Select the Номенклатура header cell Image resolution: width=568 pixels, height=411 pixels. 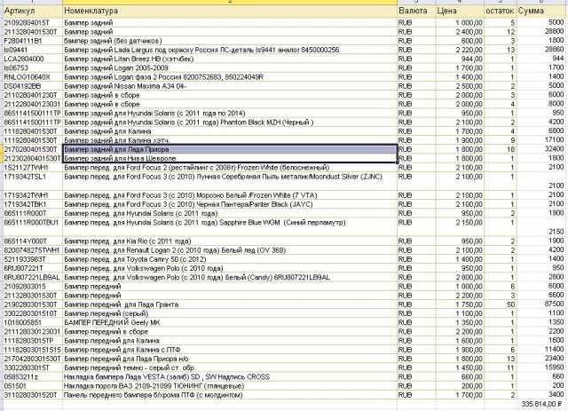(230, 11)
